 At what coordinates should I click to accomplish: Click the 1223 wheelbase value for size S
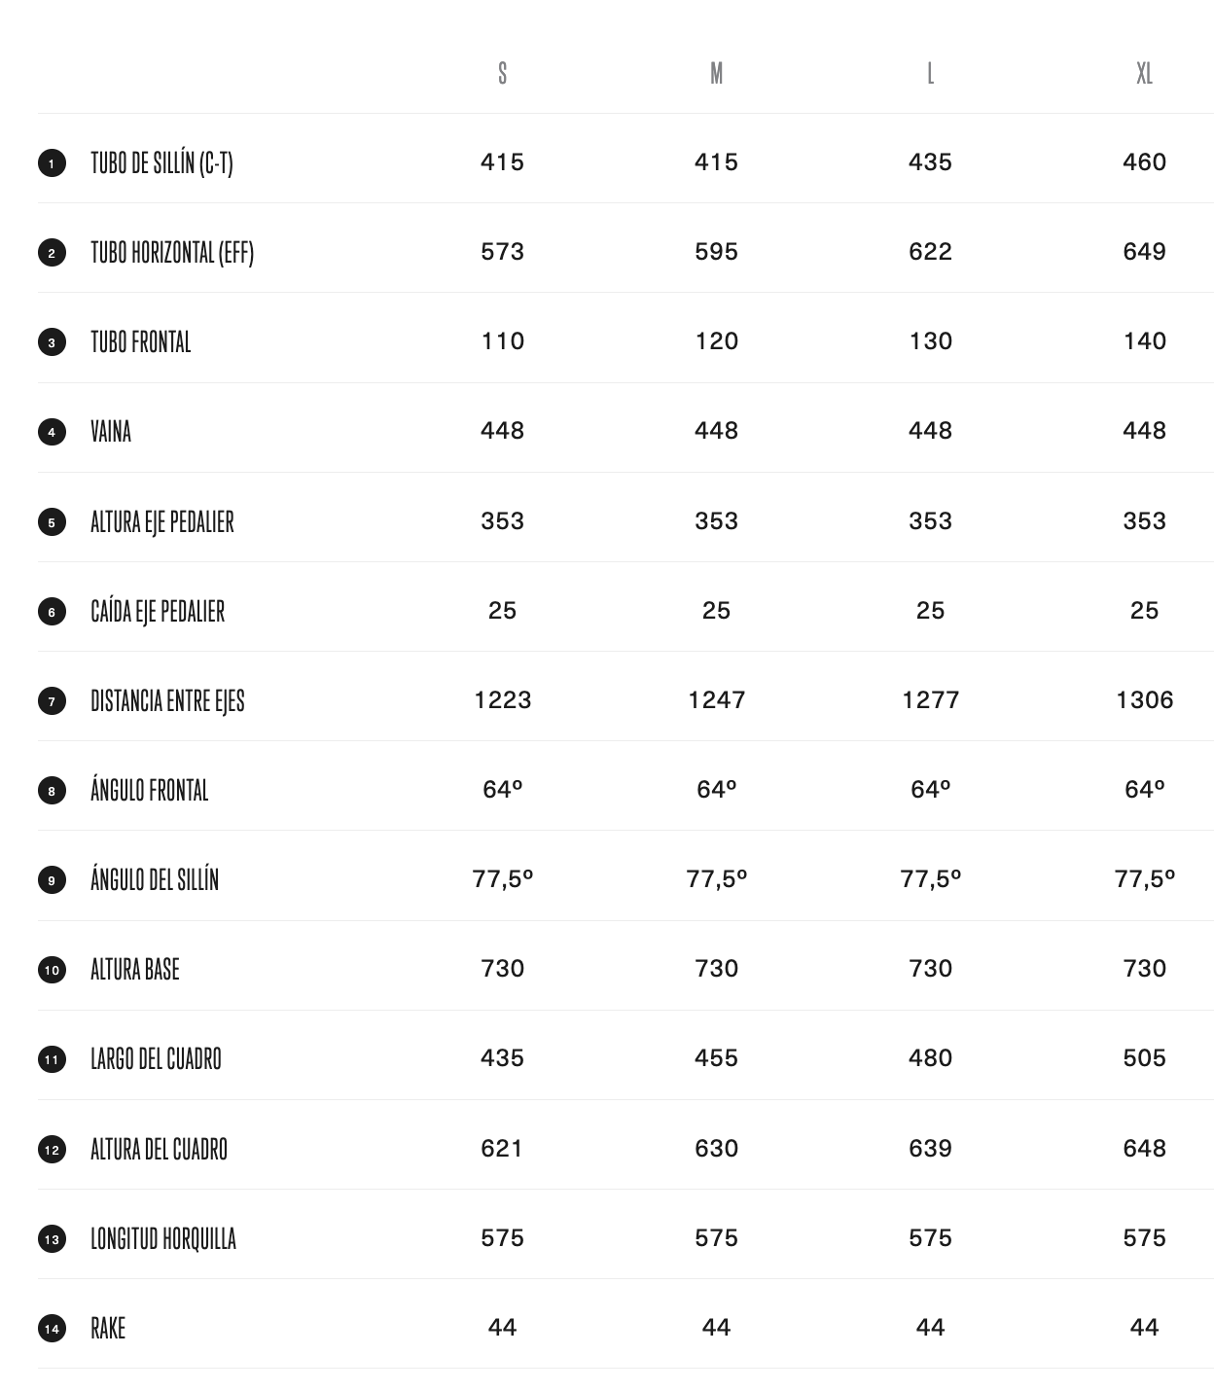502,700
